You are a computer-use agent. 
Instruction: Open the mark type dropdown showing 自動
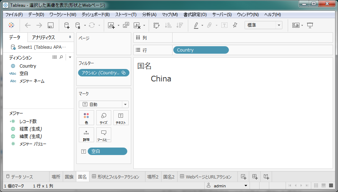pyautogui.click(x=104, y=105)
